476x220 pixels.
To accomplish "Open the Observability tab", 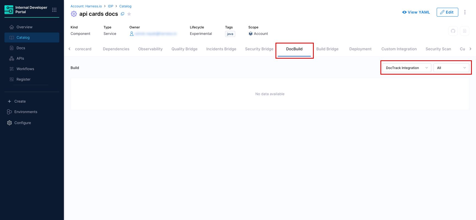I will tap(150, 49).
